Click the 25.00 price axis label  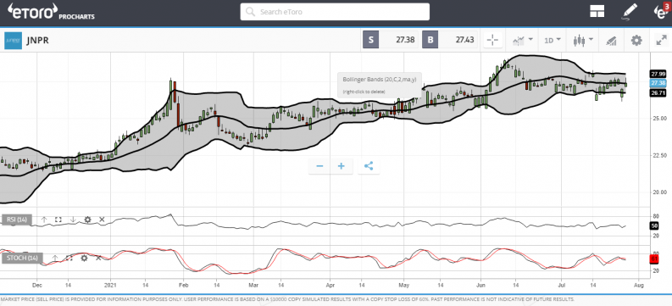click(658, 119)
